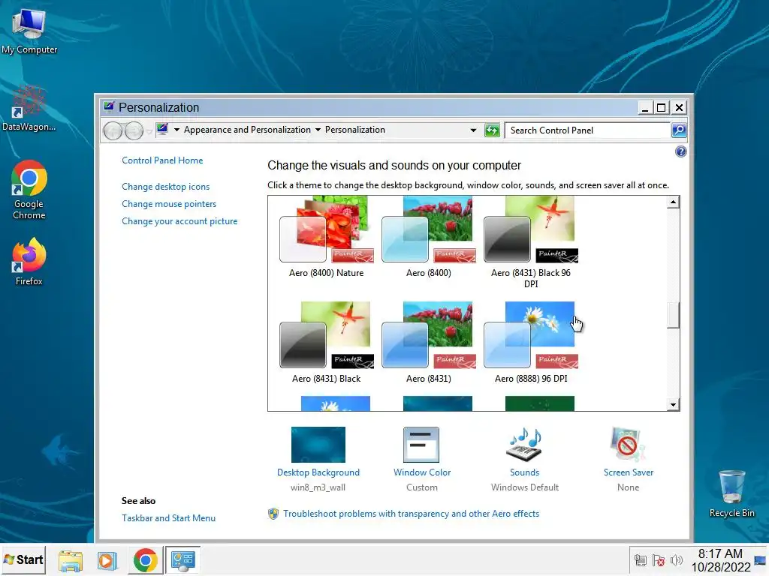
Task: Select the Aero (8400) Nature theme
Action: (x=327, y=238)
